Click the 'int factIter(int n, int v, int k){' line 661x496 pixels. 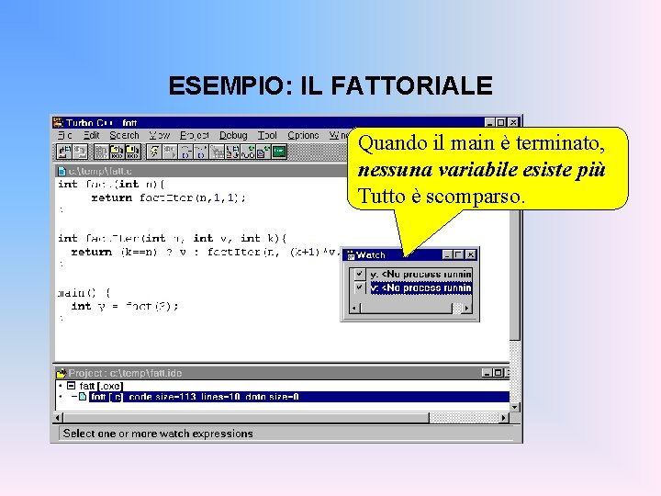pyautogui.click(x=172, y=238)
